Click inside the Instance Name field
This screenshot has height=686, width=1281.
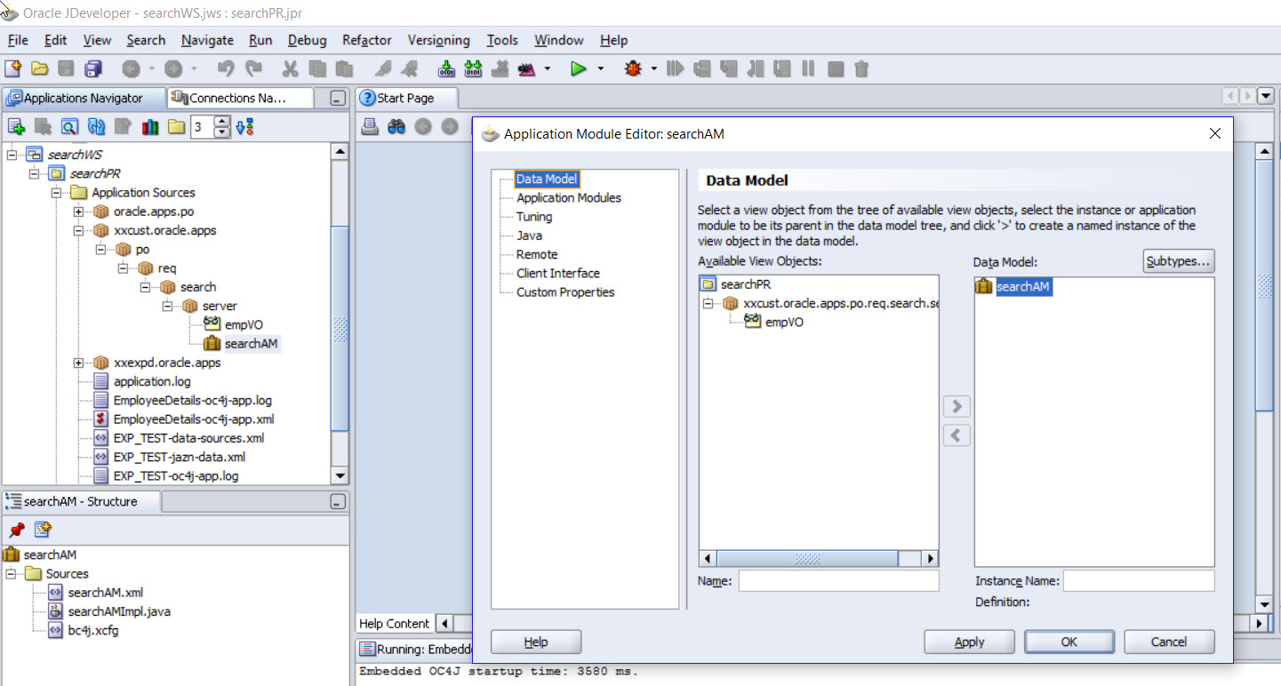pos(1139,580)
